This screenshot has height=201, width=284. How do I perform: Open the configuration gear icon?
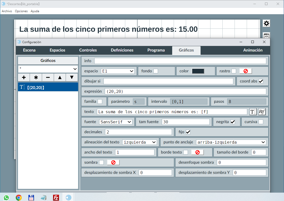point(266,23)
